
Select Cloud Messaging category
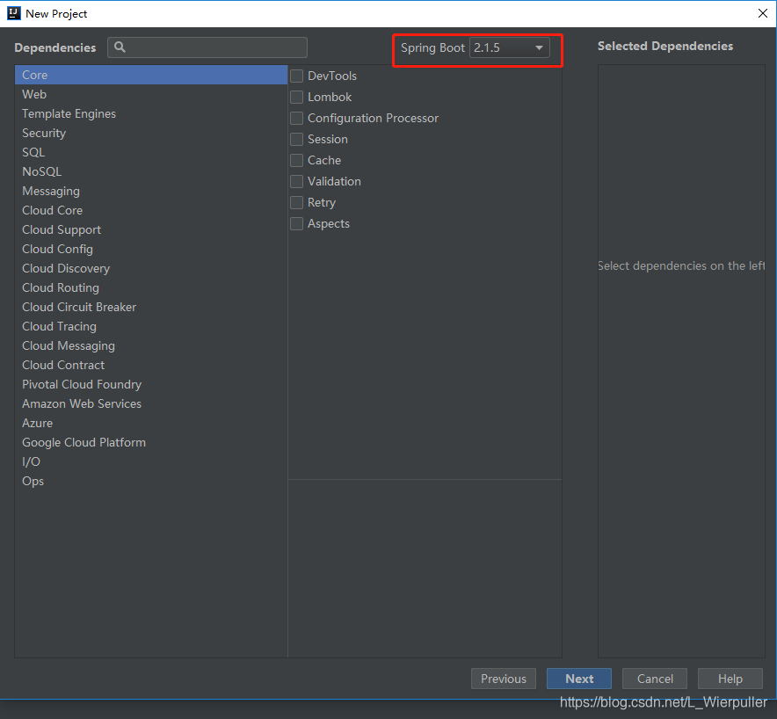[151, 345]
